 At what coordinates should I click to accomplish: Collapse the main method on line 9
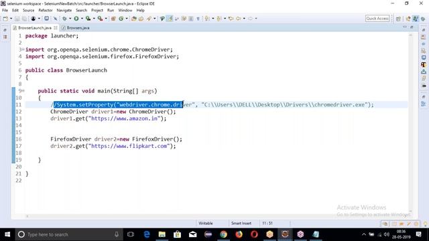pos(23,91)
